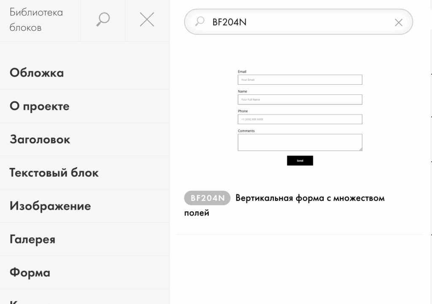Click the Your Email field in the preview

click(x=300, y=80)
